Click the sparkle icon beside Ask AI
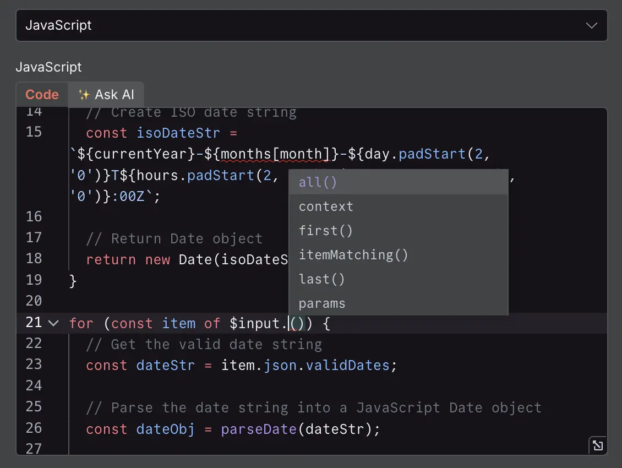The height and width of the screenshot is (468, 622). (x=84, y=95)
